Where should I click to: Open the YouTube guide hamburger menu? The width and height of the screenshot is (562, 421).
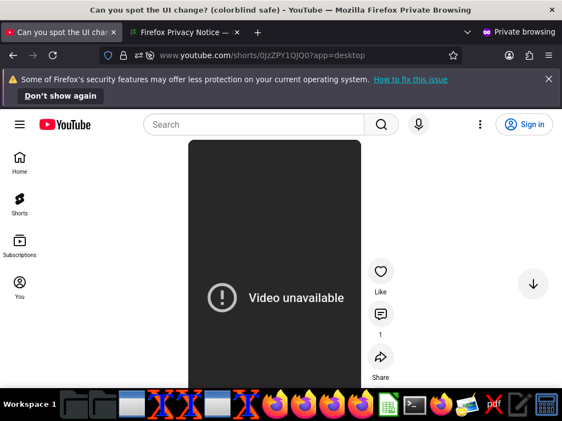[20, 124]
